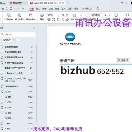Click the 书签查找 bookmark search field
The width and height of the screenshot is (132, 132).
coord(18,34)
